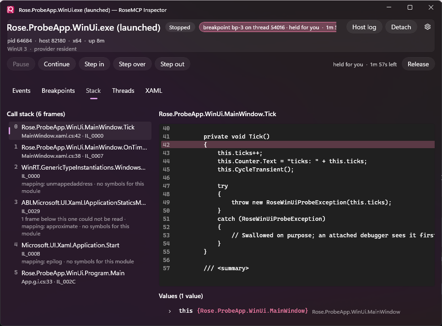Click 'MainWindow.xaml.cs:38 · IL_0007' location text

(x=62, y=156)
